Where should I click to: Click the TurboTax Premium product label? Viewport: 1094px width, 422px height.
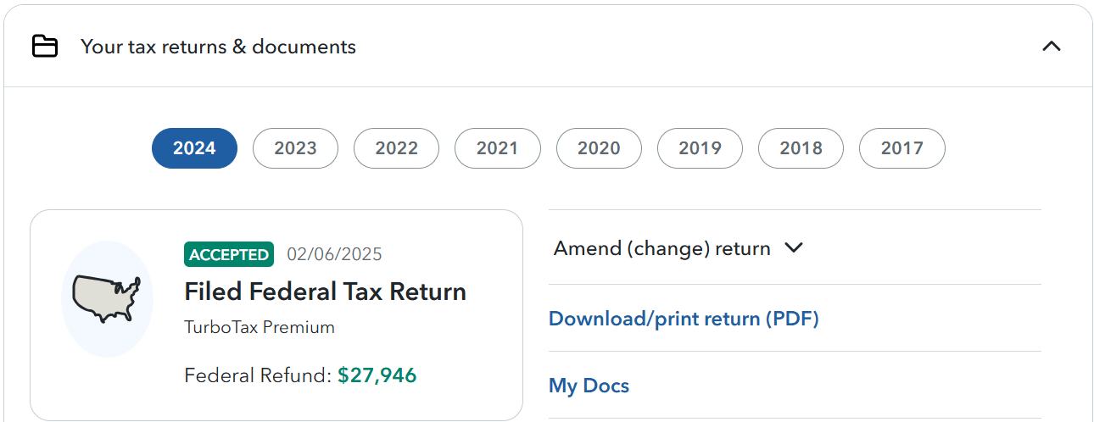(x=260, y=327)
